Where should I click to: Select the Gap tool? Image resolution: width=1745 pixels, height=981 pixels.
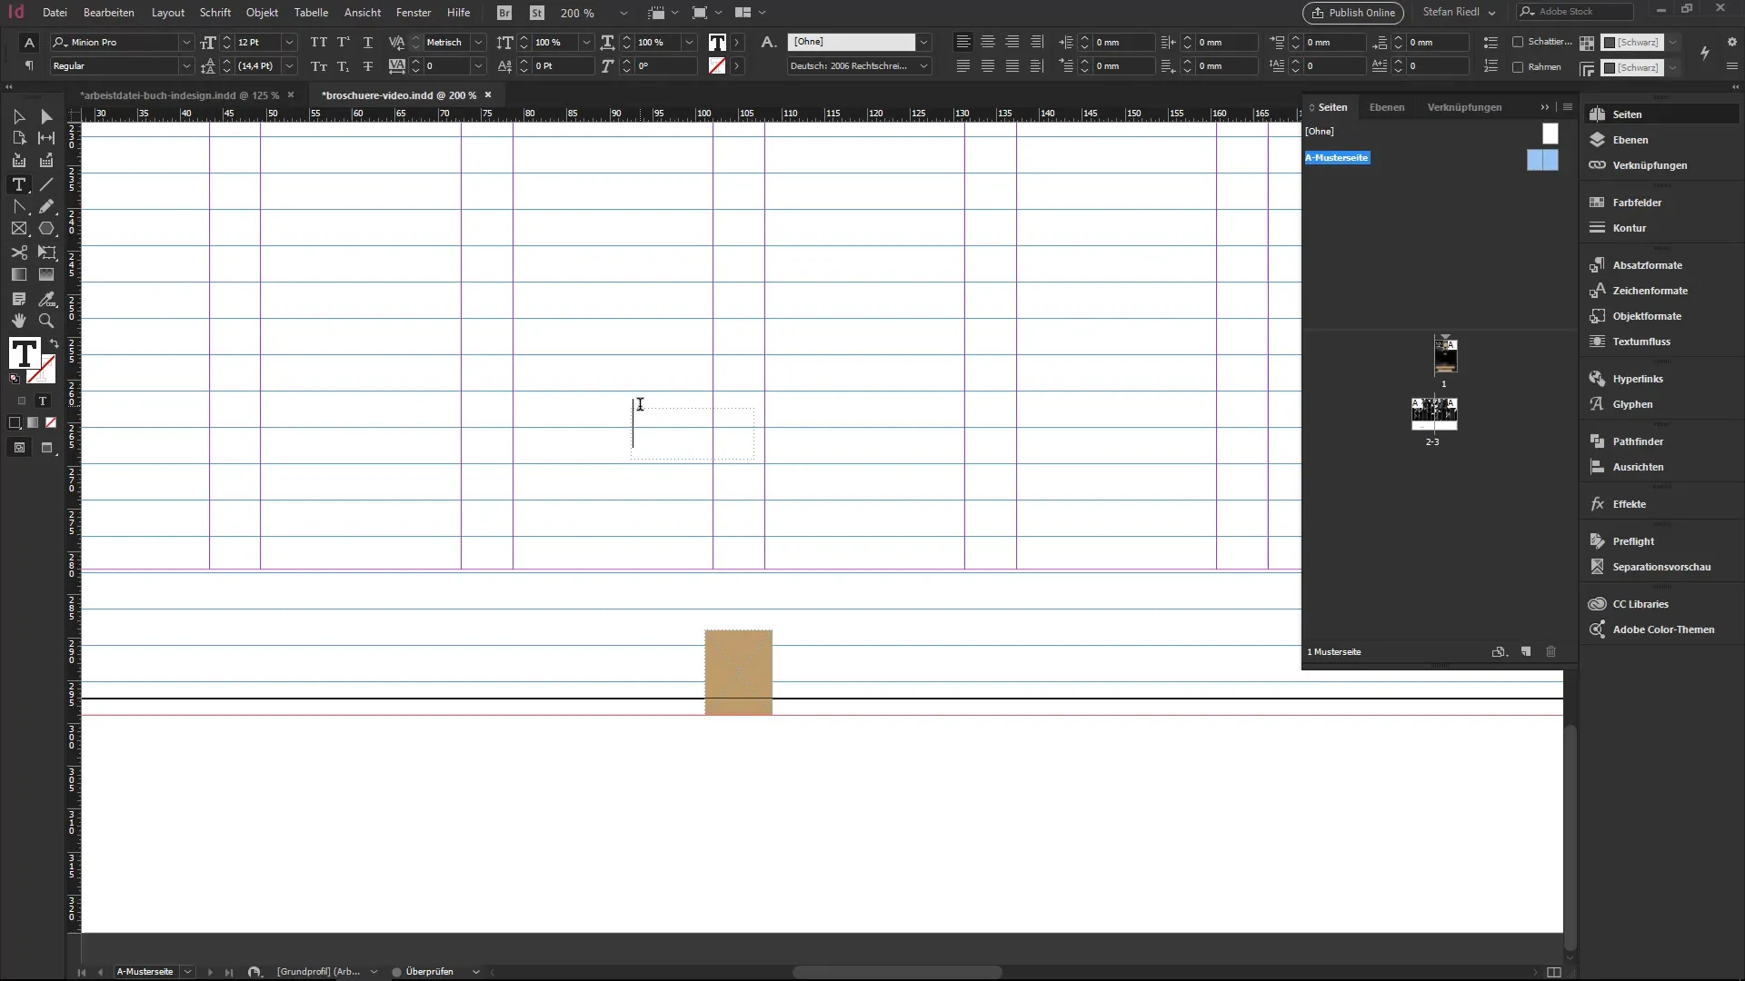[46, 138]
